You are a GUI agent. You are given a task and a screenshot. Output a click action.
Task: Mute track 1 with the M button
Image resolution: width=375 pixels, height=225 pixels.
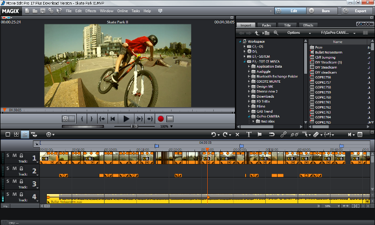click(x=15, y=155)
